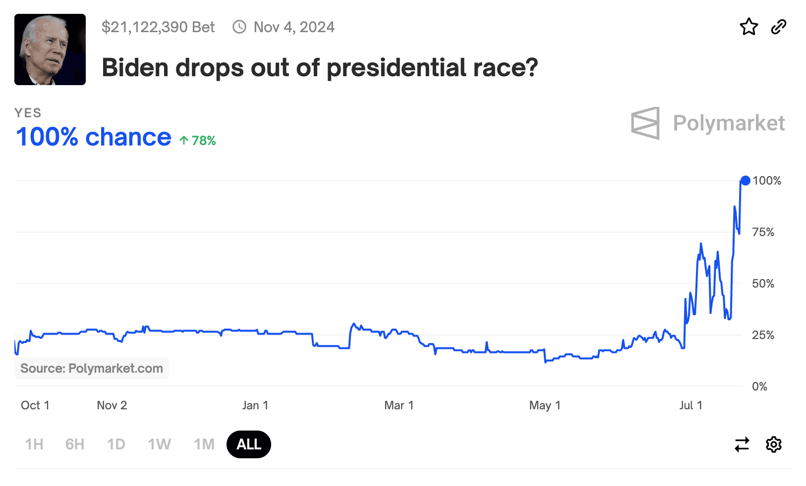This screenshot has height=486, width=806.
Task: Click the swap arrows icon below chart
Action: tap(742, 444)
